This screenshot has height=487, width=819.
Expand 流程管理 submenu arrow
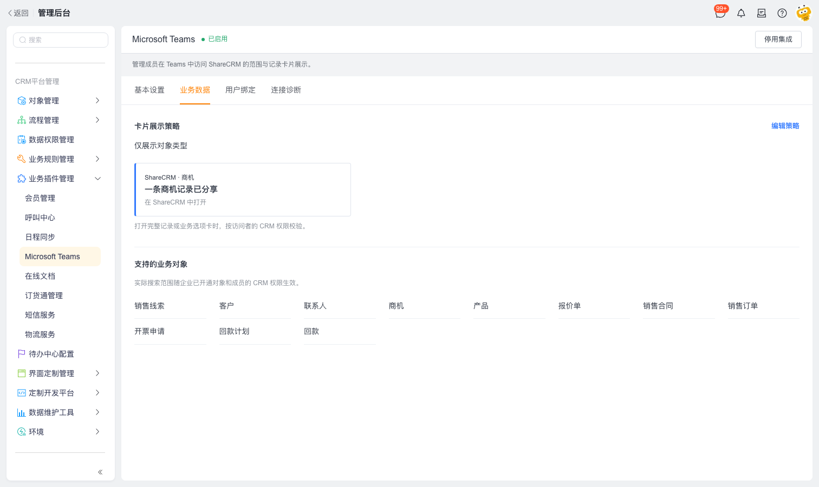point(97,120)
